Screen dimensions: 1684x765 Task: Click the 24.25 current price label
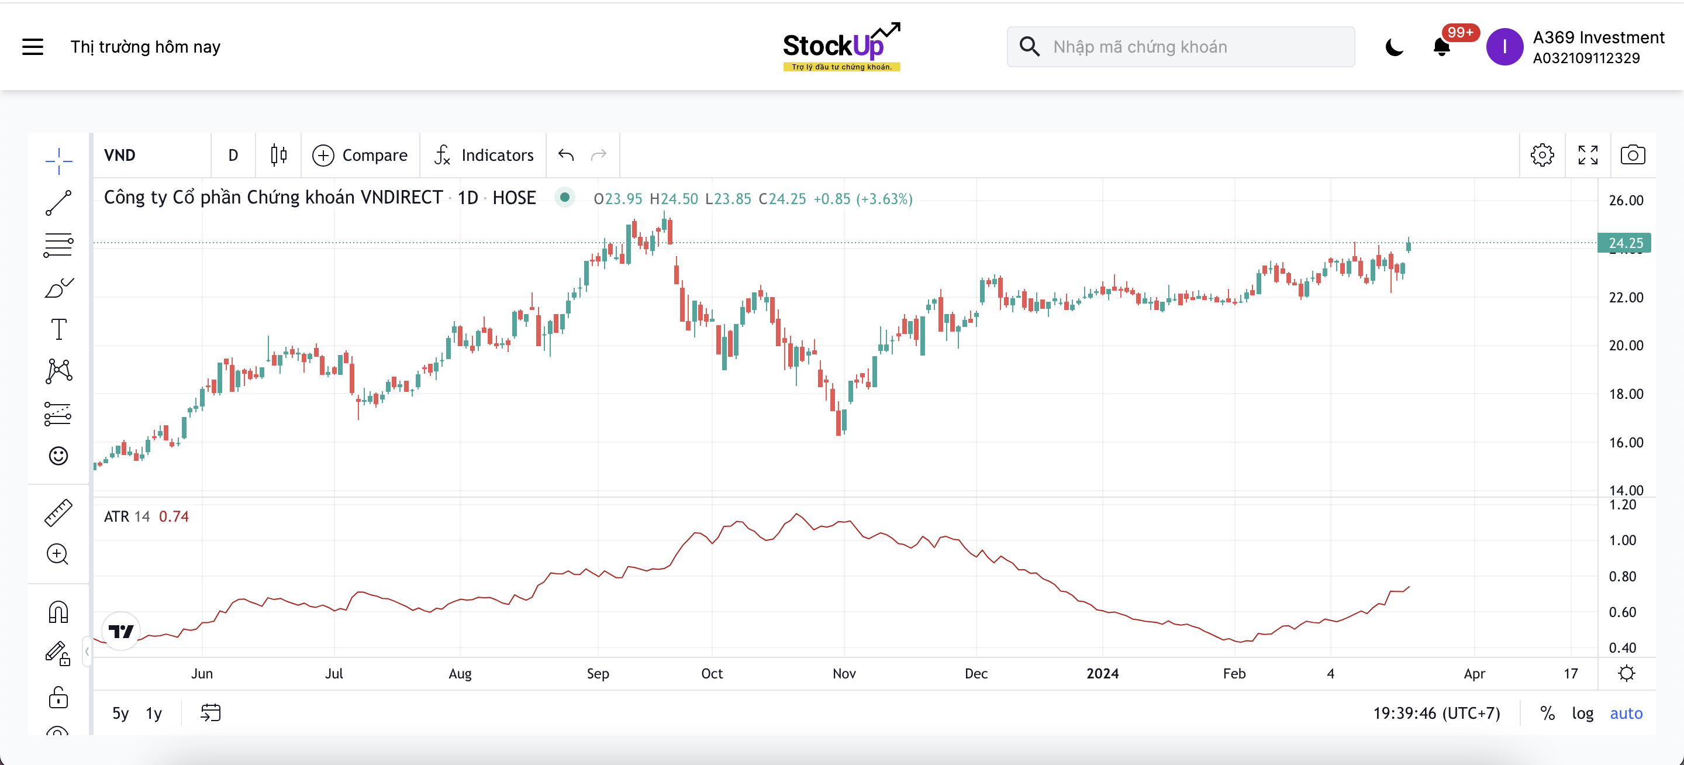[1624, 243]
